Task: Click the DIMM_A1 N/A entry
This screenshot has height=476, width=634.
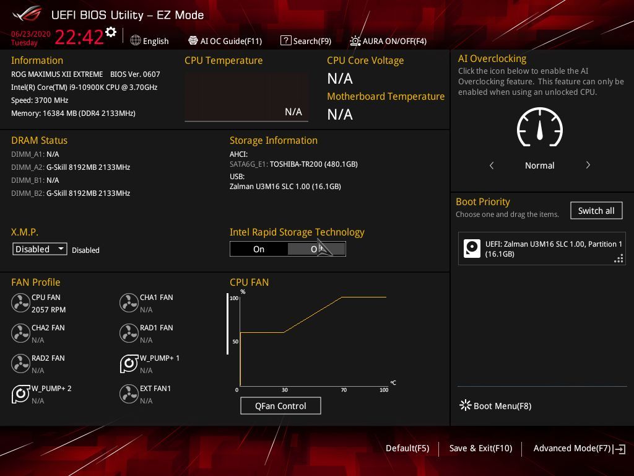Action: (35, 154)
